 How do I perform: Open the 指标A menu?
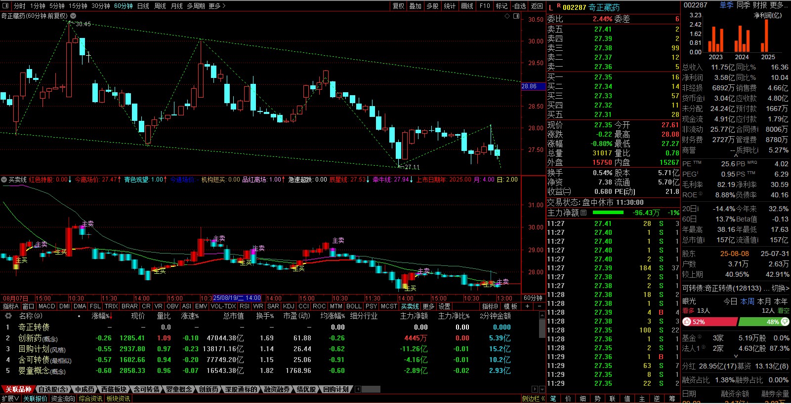click(x=10, y=306)
